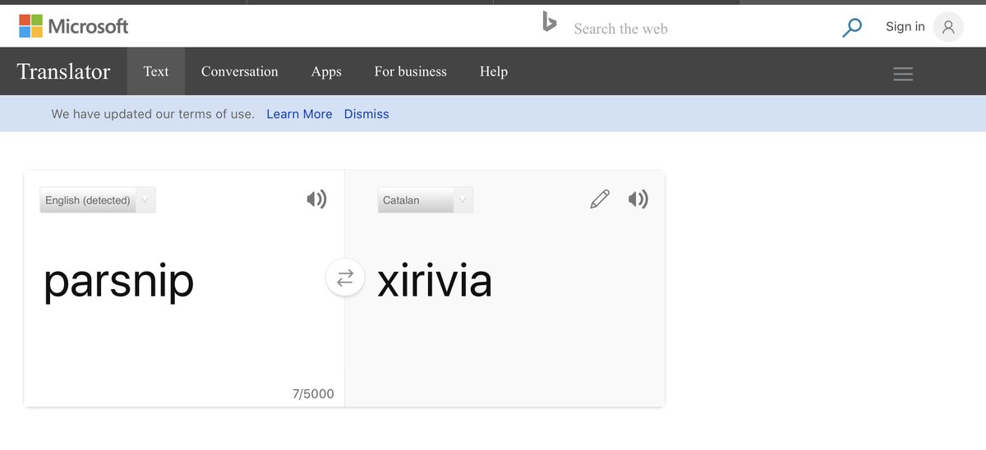Click the pencil edit translation icon
This screenshot has width=986, height=450.
(x=600, y=199)
